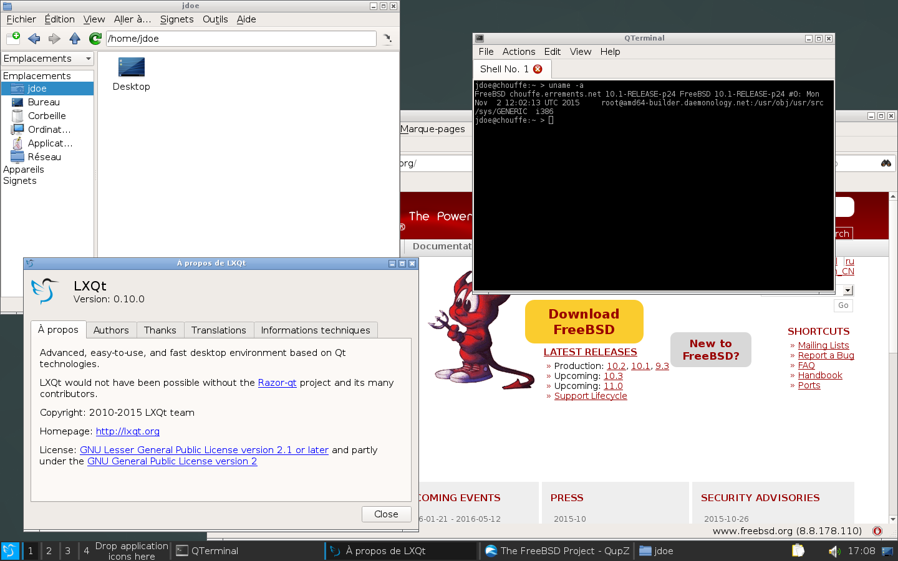Click the Report a Bug link
This screenshot has height=561, width=898.
[x=826, y=355]
